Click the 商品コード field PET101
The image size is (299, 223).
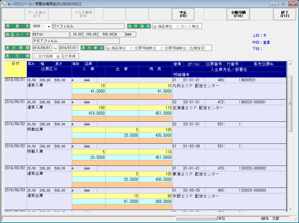[51, 35]
